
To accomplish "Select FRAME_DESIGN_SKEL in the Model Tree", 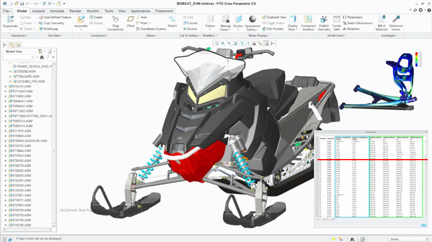I will (x=32, y=66).
